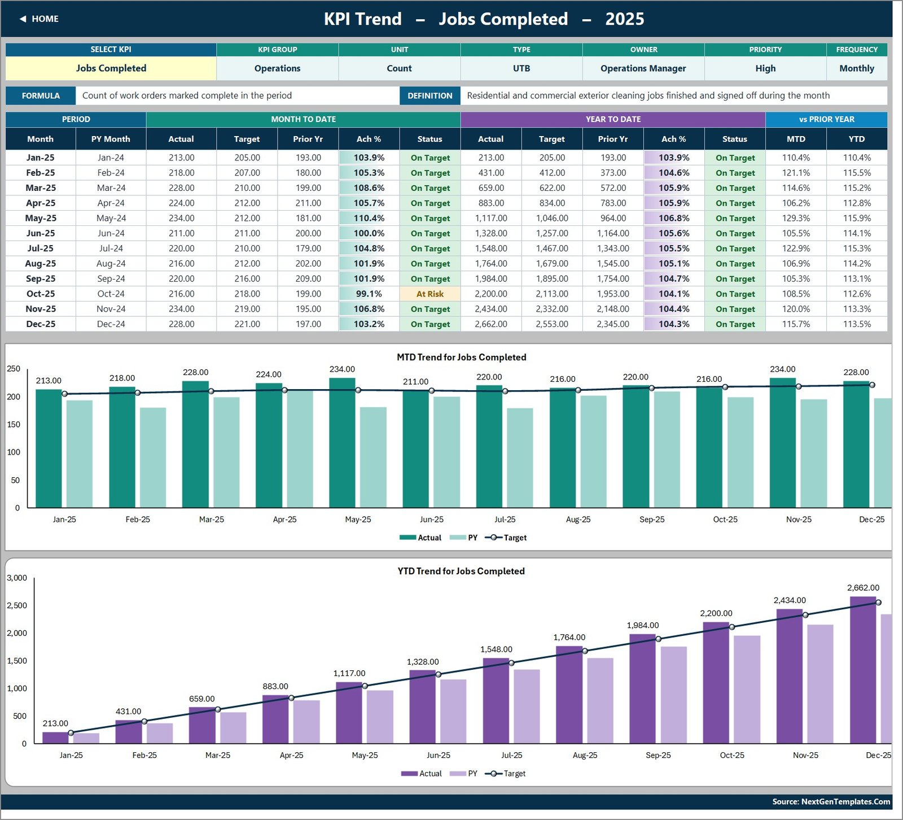Select the vs PRIOR YEAR header
The image size is (903, 820).
click(826, 119)
